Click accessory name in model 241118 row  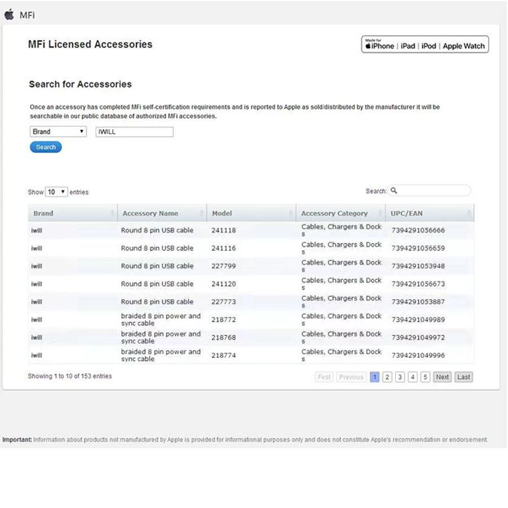157,230
